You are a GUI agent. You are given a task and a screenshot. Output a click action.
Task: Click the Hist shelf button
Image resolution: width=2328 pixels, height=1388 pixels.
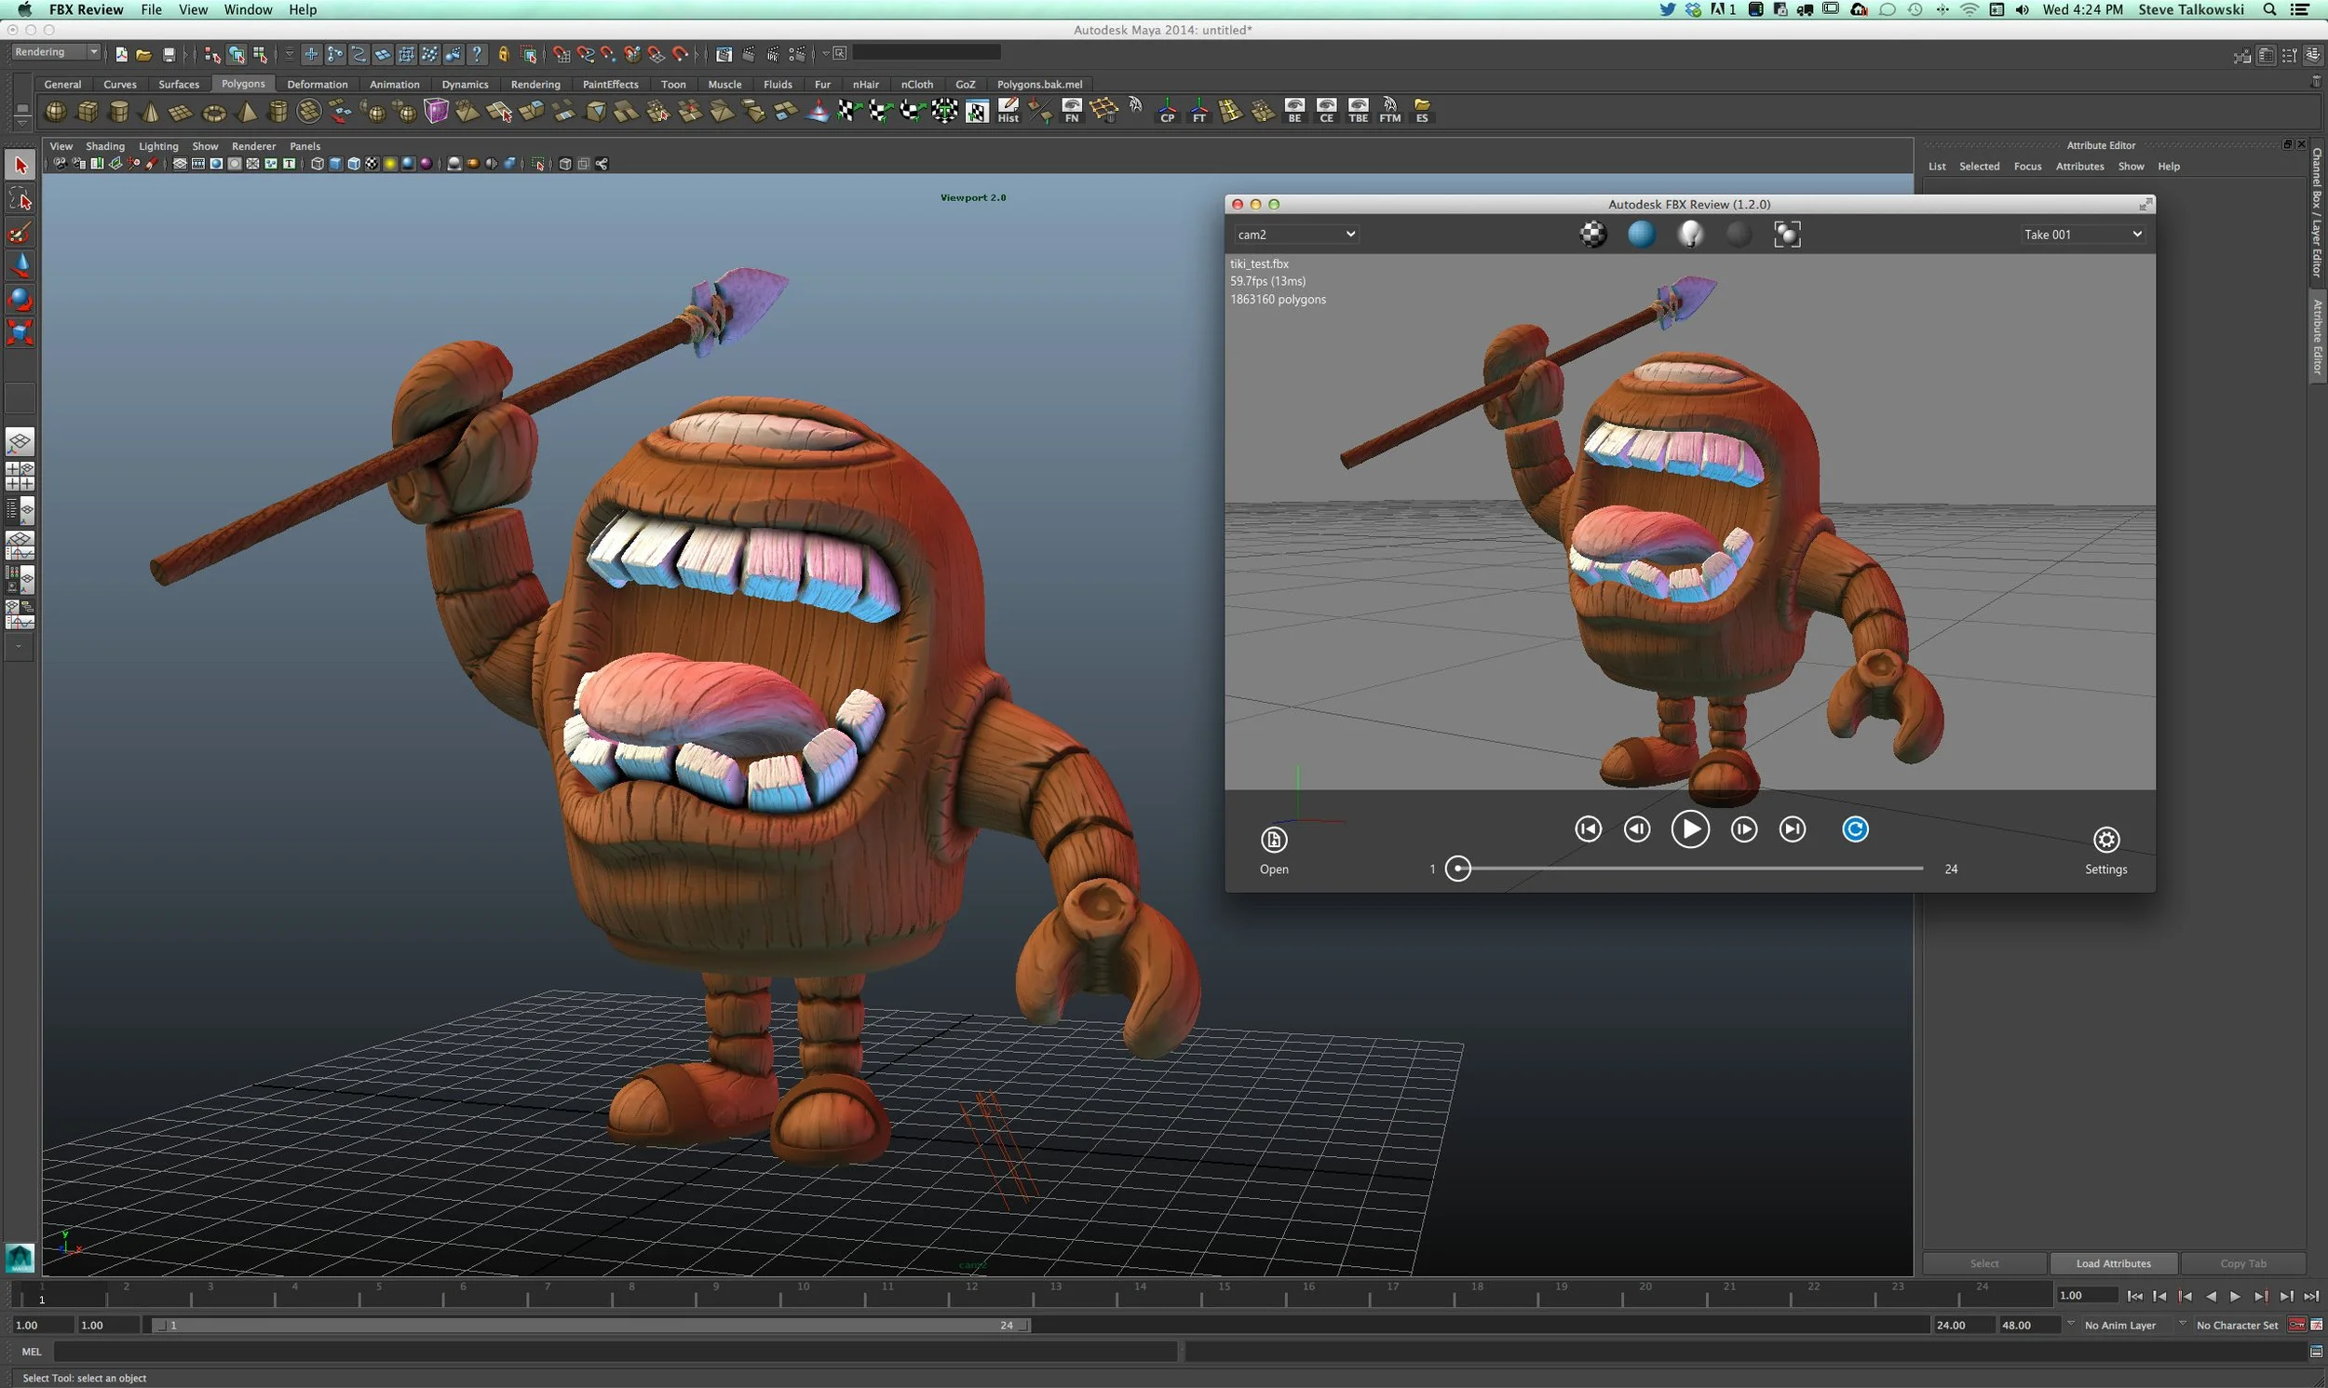pyautogui.click(x=1008, y=111)
